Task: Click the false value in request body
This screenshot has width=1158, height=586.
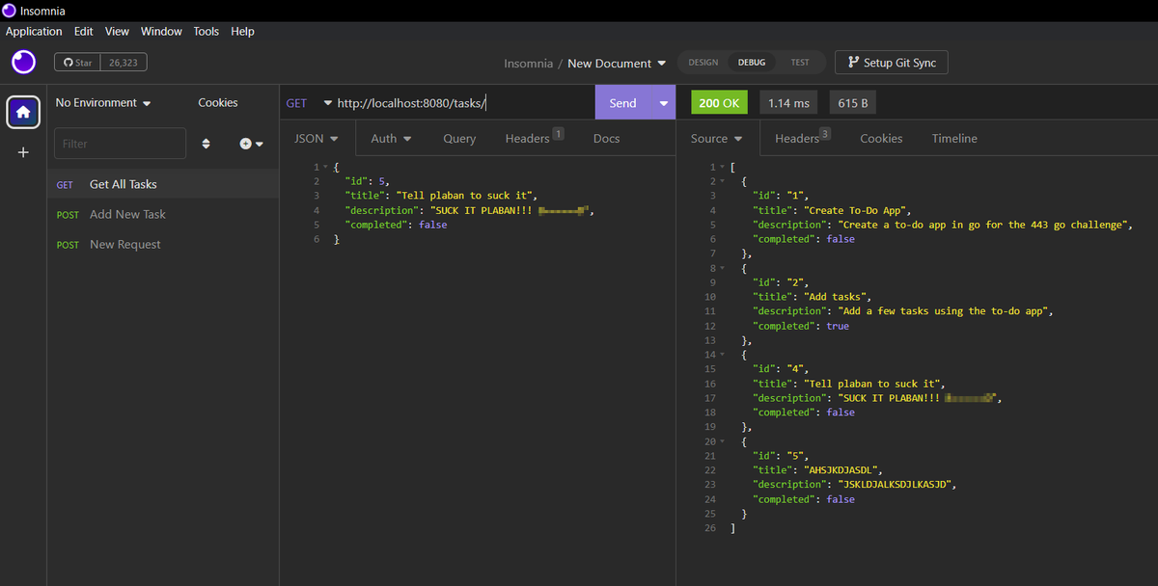Action: (x=432, y=225)
